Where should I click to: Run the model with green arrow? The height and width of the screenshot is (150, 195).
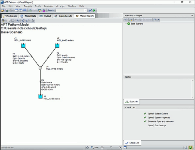[x=94, y=10]
